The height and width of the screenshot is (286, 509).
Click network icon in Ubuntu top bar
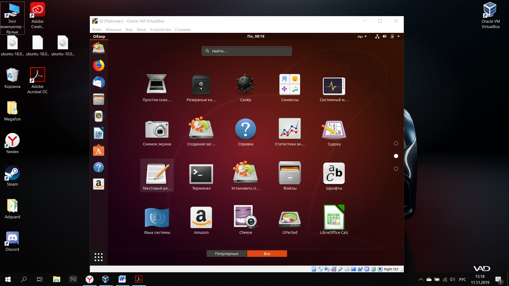[377, 37]
